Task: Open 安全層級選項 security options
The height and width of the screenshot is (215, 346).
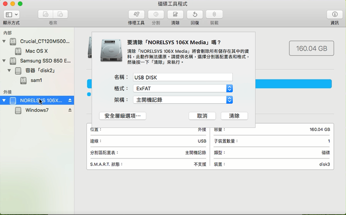Action: (123, 116)
